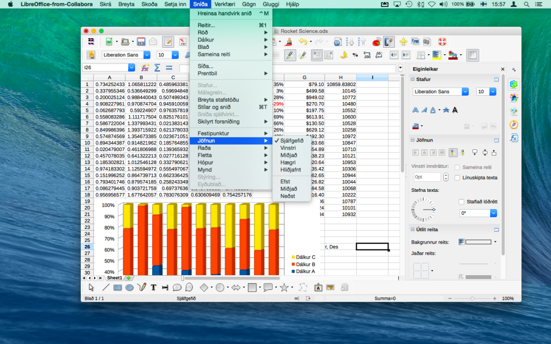Select the Freeform Line pencil tool
The image size is (551, 344).
[x=142, y=288]
